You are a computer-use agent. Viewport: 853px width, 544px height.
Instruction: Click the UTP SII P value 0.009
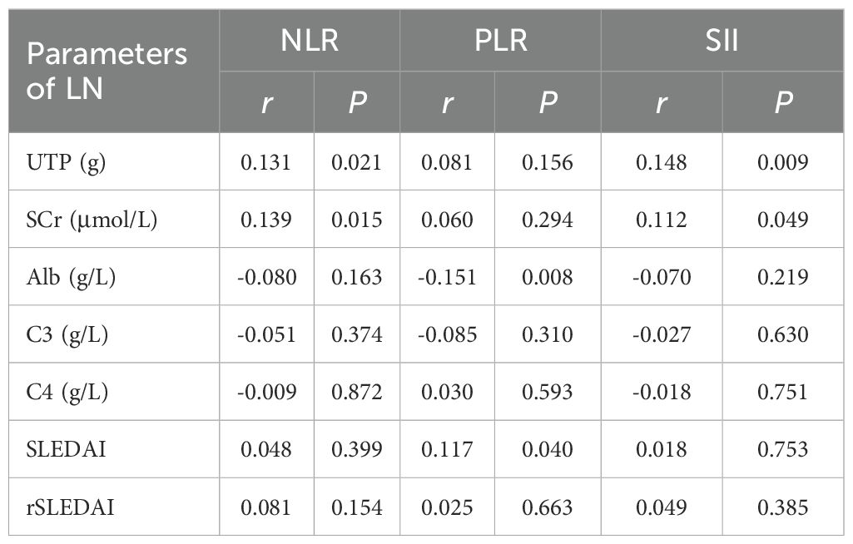782,161
